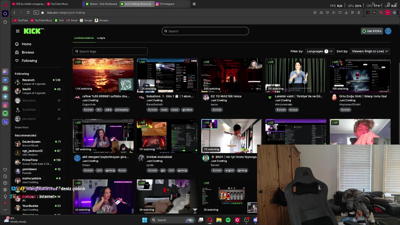This screenshot has height=225, width=400.
Task: Open the Google bookmark
Action: (x=86, y=20)
